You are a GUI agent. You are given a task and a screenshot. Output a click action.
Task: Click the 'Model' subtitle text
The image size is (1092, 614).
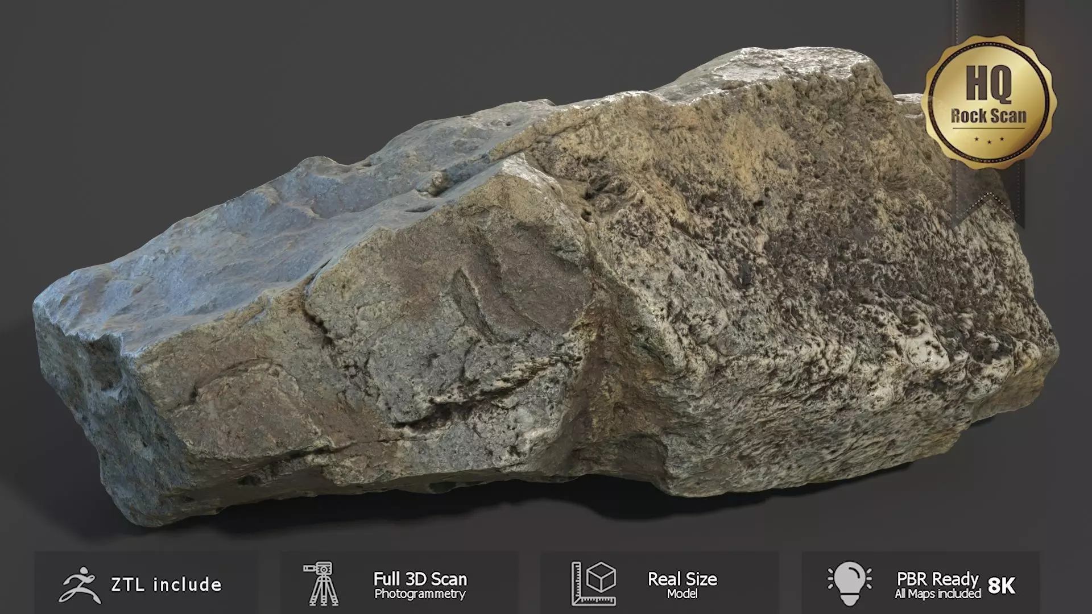point(682,594)
